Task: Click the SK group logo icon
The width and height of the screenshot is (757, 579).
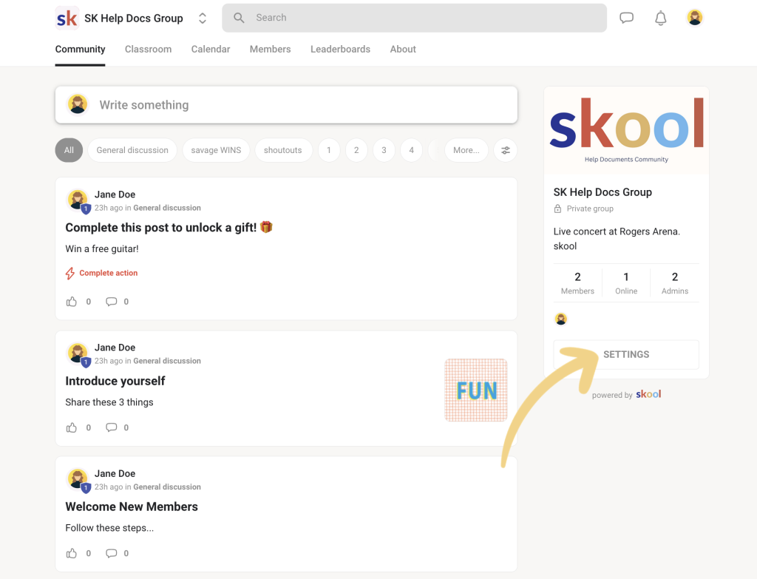Action: 67,18
